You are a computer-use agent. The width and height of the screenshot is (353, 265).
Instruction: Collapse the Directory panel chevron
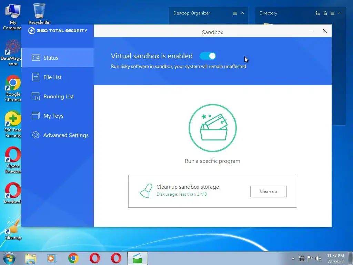pyautogui.click(x=340, y=13)
